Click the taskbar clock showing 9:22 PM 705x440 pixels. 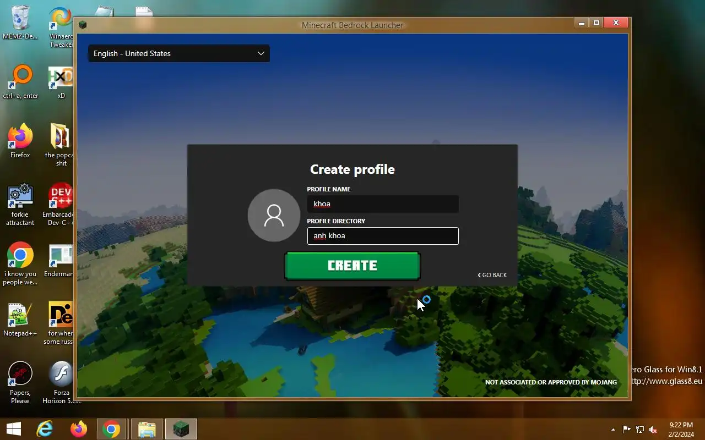(x=681, y=430)
